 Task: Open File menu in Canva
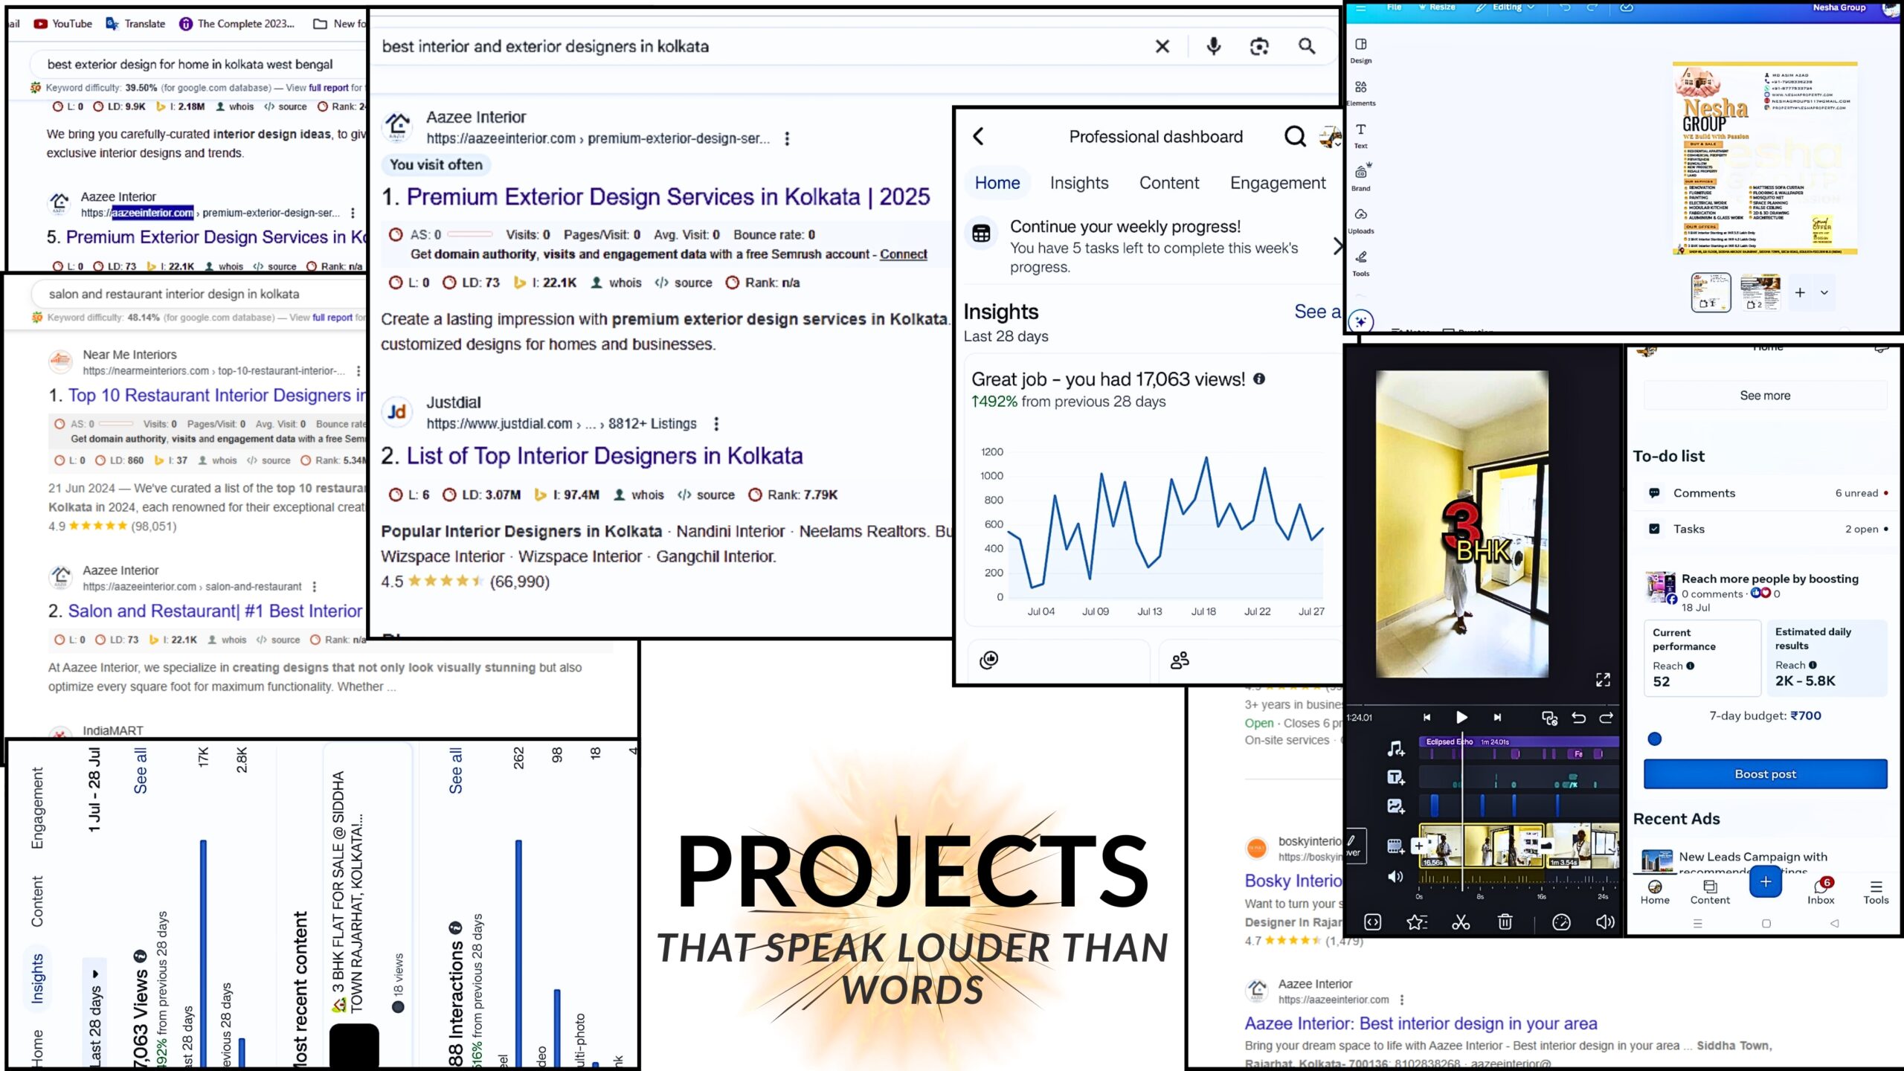point(1394,7)
